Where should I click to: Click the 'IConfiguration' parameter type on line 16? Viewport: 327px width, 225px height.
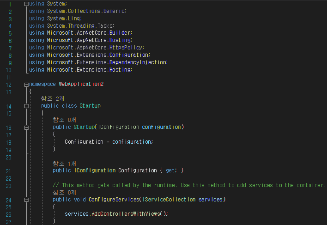click(119, 127)
